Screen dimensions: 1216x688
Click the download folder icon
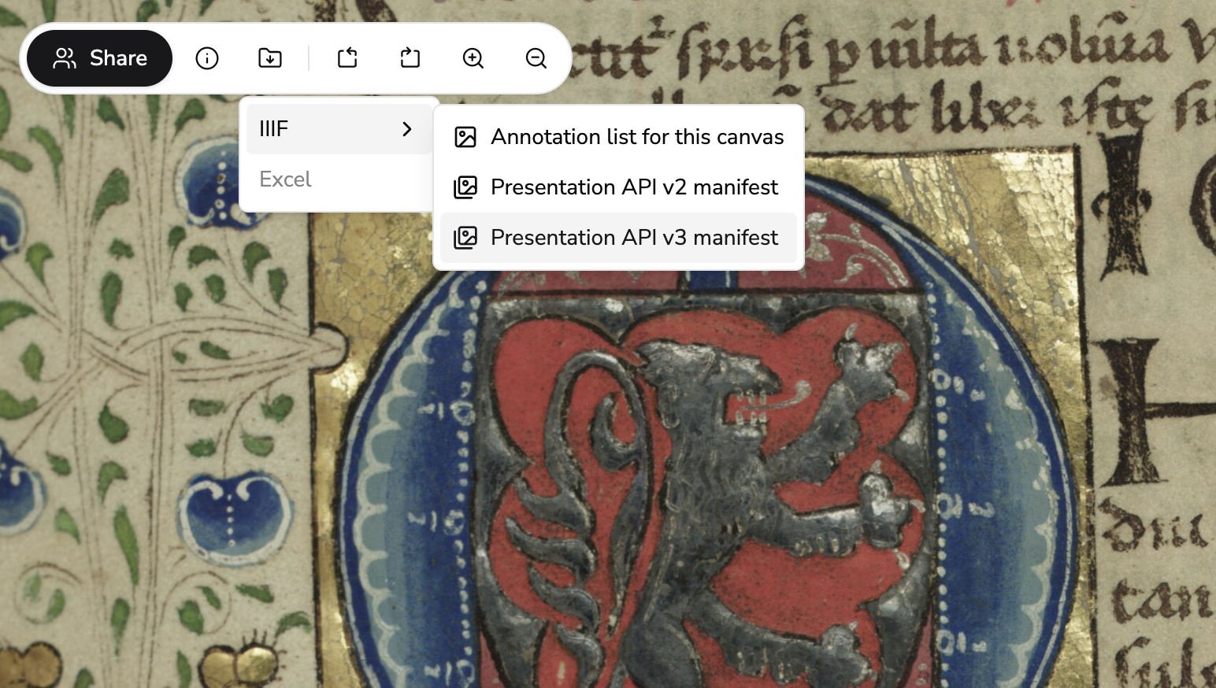tap(270, 58)
